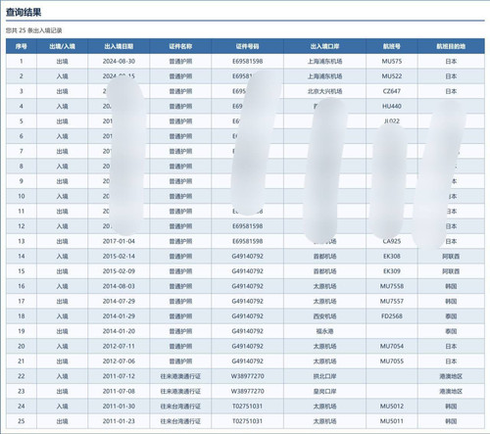Screen dimensions: 490x434
Task: Select flight number EK308
Action: point(392,257)
